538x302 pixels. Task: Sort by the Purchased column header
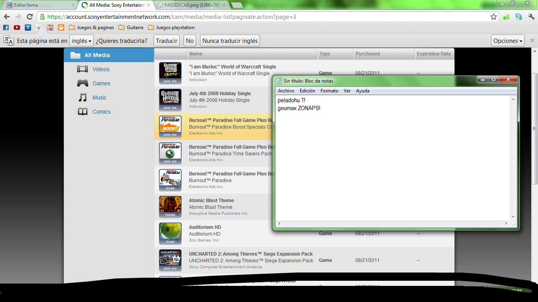384,54
